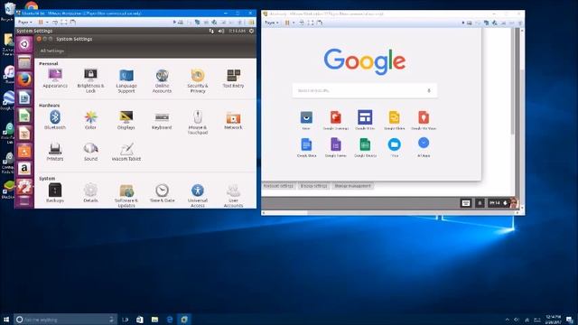Open Ubuntu Dash home button
This screenshot has width=578, height=325.
tap(24, 44)
